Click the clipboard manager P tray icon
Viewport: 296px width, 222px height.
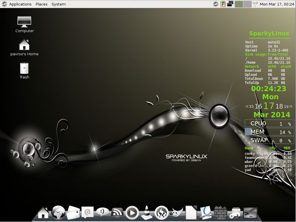coord(223,4)
